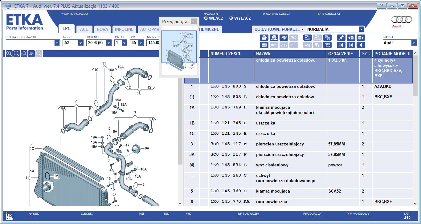Open the MARKA dropdown showing Audi
Image resolution: width=421 pixels, height=224 pixels.
click(x=414, y=43)
